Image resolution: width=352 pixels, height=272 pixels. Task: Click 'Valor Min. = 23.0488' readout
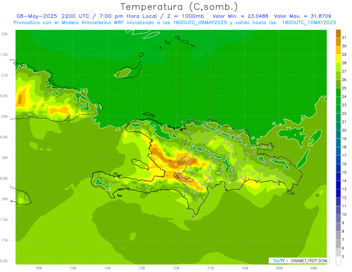pyautogui.click(x=240, y=16)
